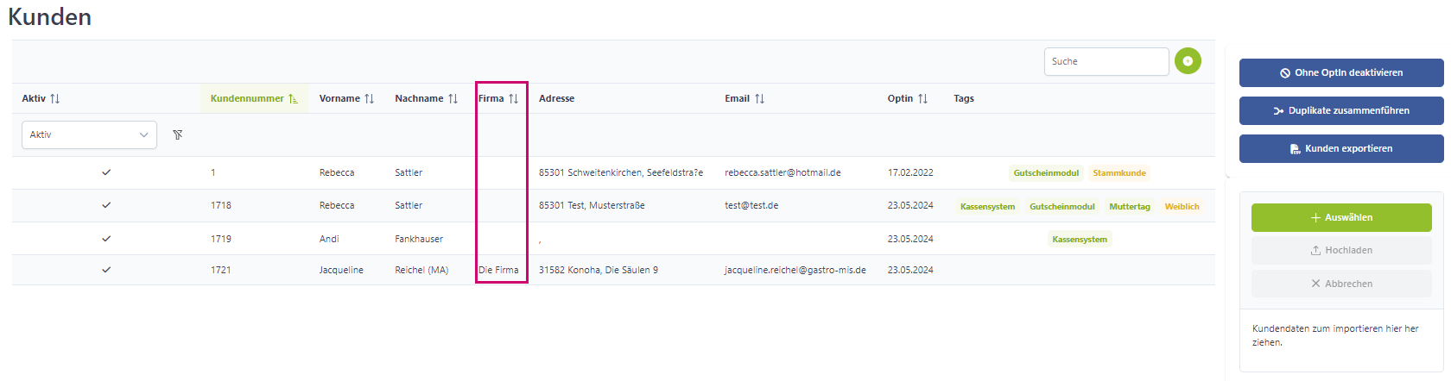Sort by Firma column arrows

tap(514, 98)
